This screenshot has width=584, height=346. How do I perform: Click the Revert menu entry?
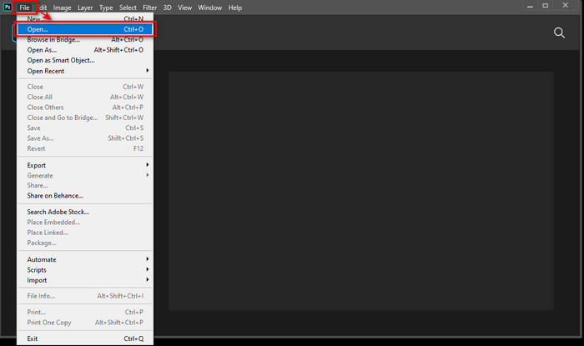(85, 148)
